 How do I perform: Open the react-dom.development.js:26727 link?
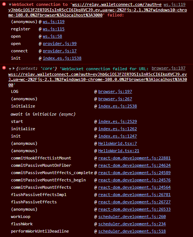point(135,202)
